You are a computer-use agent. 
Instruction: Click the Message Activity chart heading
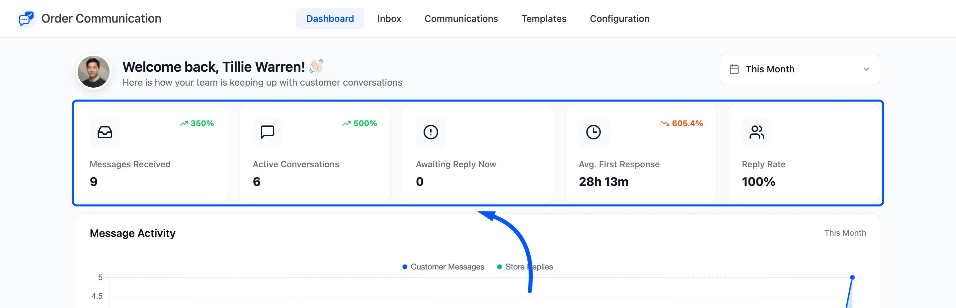(x=132, y=233)
